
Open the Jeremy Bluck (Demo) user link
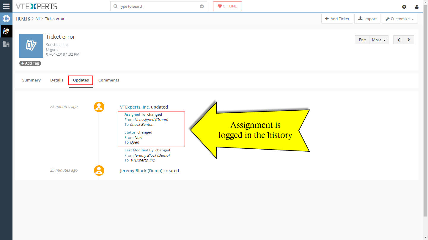pos(141,171)
